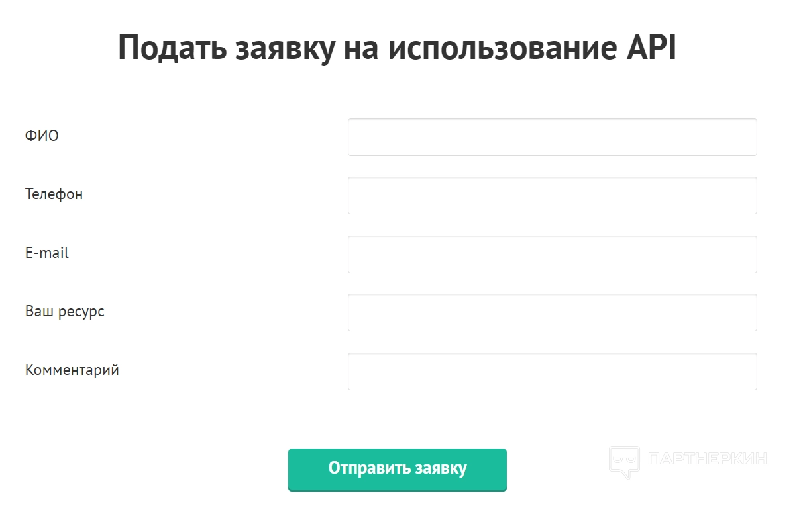Image resolution: width=801 pixels, height=514 pixels.
Task: Click the Партнеркин speech bubble logo icon
Action: 624,461
